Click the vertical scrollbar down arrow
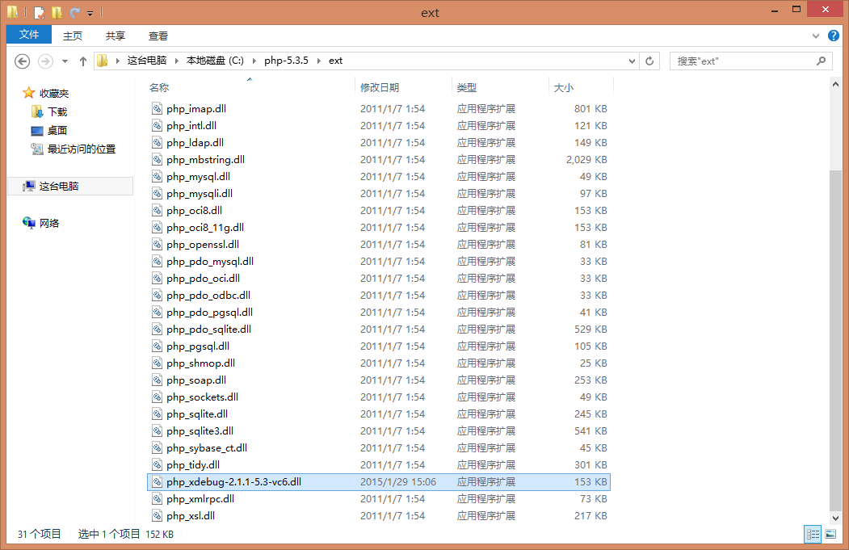The image size is (849, 550). pyautogui.click(x=835, y=518)
